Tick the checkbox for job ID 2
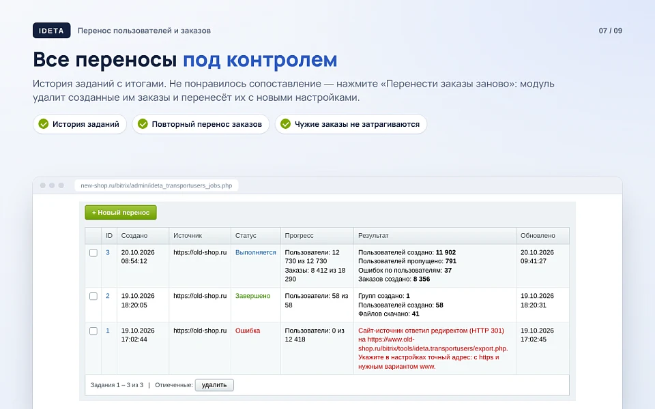 point(93,297)
